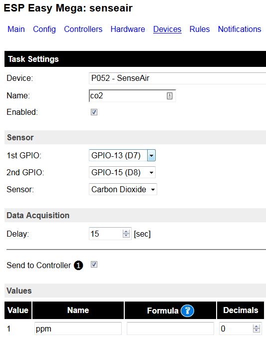Decrease Decimals value with stepper down arrow

[257, 331]
